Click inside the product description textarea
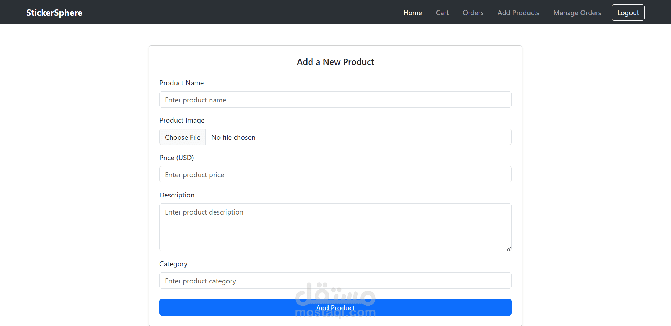Image resolution: width=671 pixels, height=326 pixels. point(335,227)
